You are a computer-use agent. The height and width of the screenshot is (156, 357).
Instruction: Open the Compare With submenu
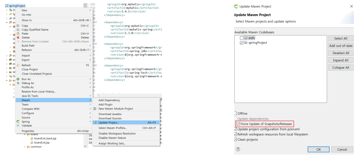pos(54,109)
